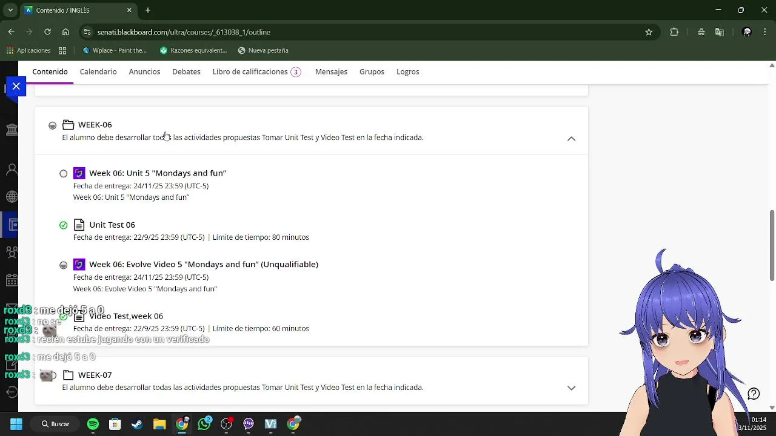
Task: Open Steam from the taskbar
Action: (x=137, y=424)
